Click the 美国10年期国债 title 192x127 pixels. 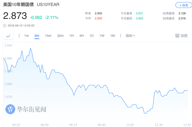[18, 5]
